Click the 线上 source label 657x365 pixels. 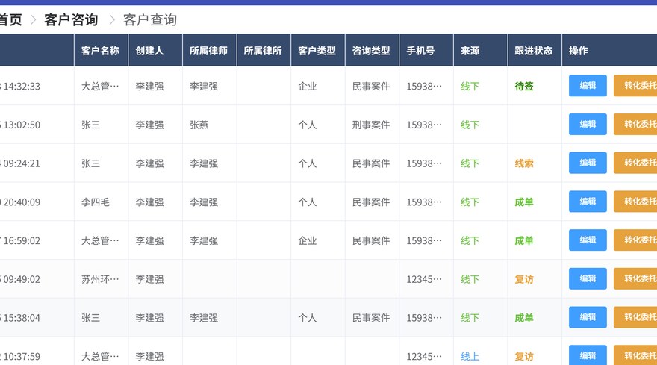coord(470,357)
